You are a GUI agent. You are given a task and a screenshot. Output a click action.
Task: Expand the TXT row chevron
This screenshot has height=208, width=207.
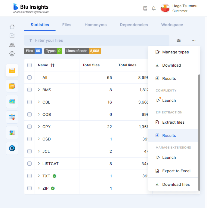pos(39,176)
